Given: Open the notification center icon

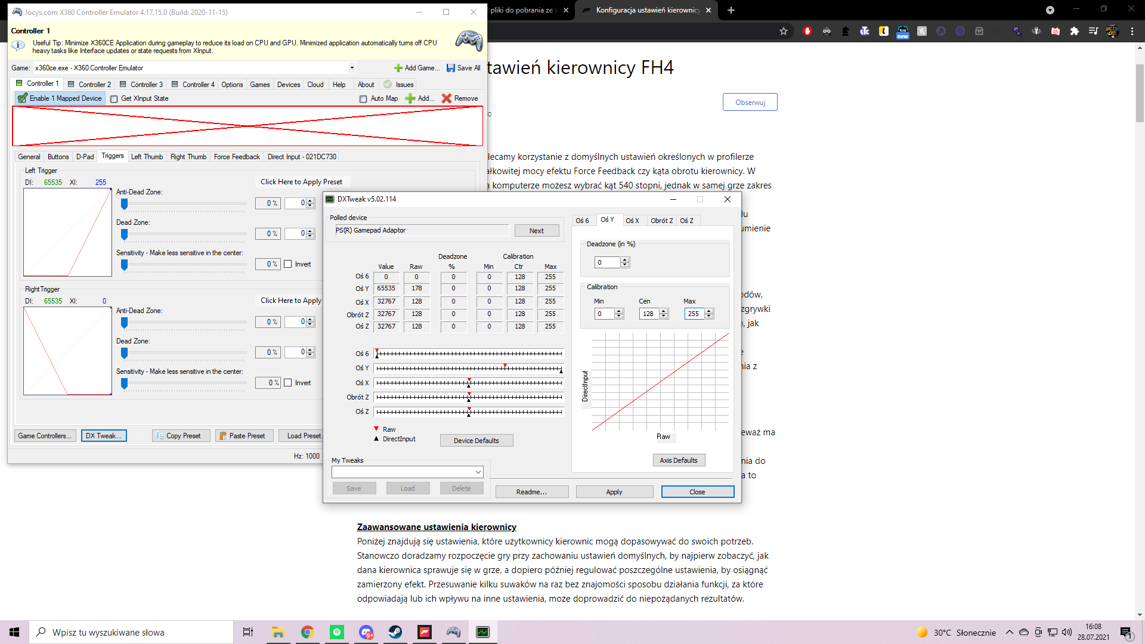Looking at the screenshot, I should (x=1126, y=632).
